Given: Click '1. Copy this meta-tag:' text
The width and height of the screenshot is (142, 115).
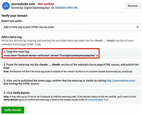Looking at the screenshot, I should [x=16, y=52].
